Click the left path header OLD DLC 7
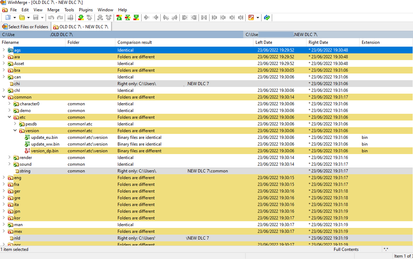413x259 pixels. point(122,34)
